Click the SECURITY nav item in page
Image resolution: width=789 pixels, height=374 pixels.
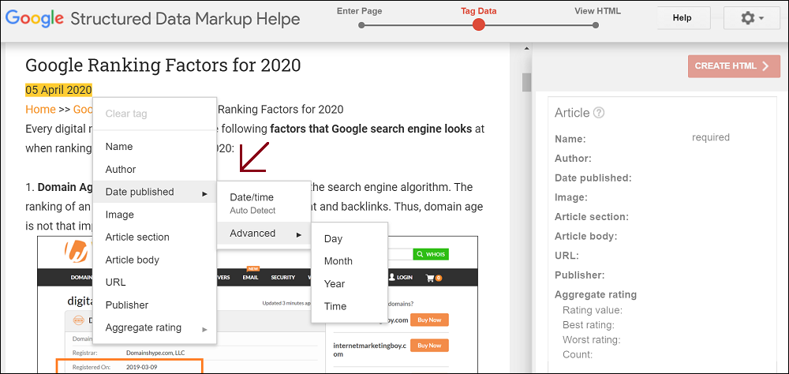tap(282, 278)
